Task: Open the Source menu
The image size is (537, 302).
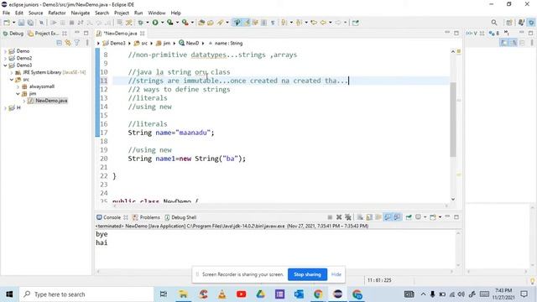Action: point(35,13)
